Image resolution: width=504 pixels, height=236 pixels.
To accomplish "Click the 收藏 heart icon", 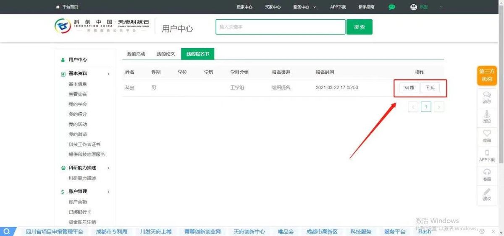I will click(x=487, y=134).
